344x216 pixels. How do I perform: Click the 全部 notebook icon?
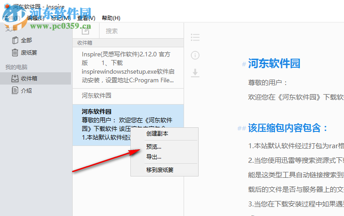[x=15, y=40]
